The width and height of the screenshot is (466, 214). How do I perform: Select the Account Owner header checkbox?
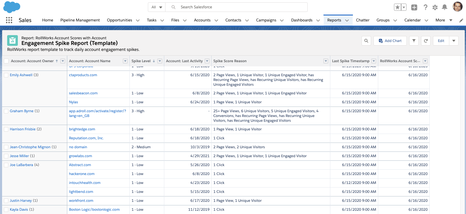[6, 61]
